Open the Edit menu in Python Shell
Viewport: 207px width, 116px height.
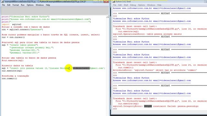[x=120, y=5]
